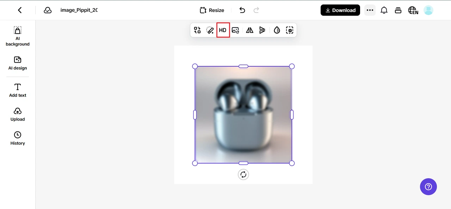Image resolution: width=451 pixels, height=209 pixels.
Task: Click the replace/swap elements icon
Action: point(197,30)
